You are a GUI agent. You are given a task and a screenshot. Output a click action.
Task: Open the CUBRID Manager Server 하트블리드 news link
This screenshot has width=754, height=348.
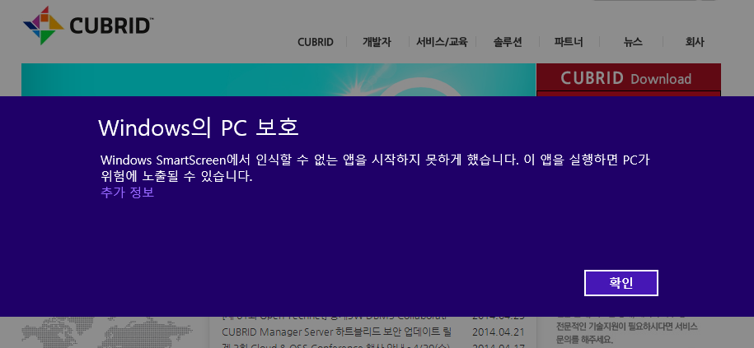(336, 332)
